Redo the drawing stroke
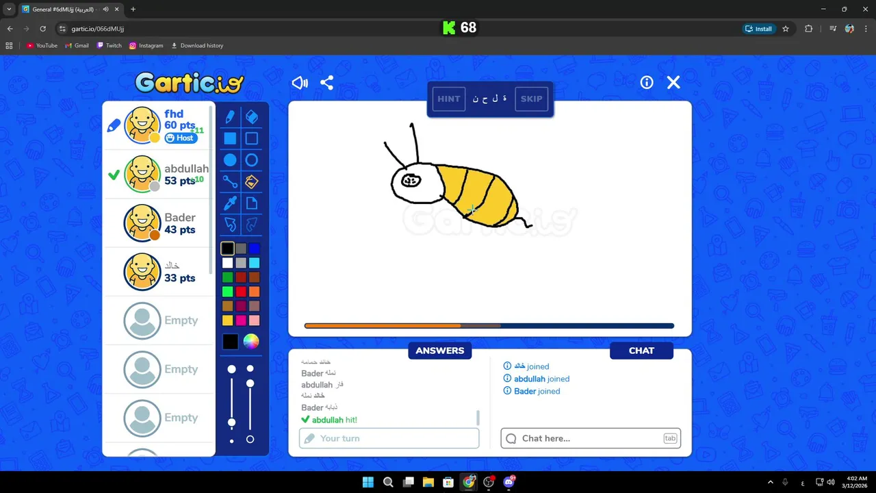Image resolution: width=876 pixels, height=493 pixels. [251, 225]
